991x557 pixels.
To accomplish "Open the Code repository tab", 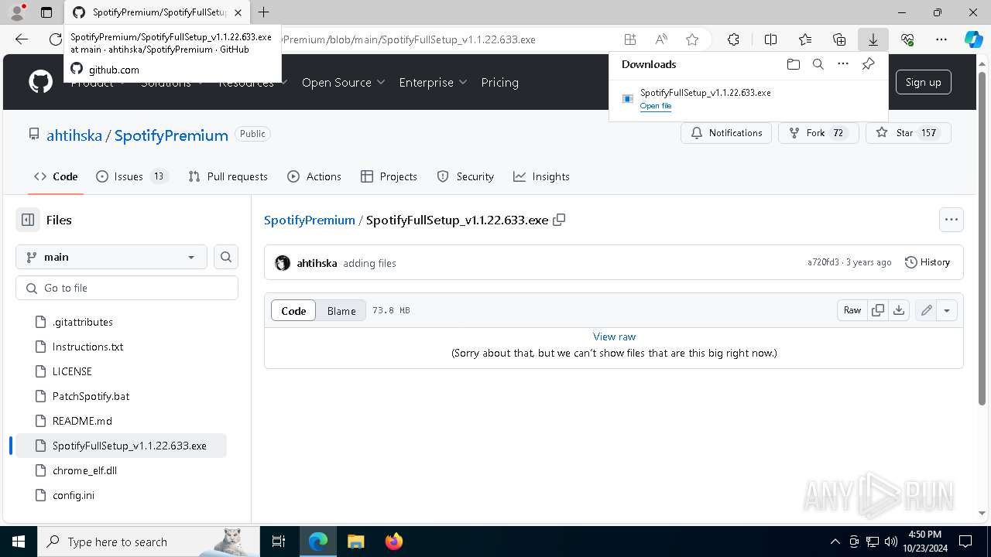I will 56,176.
